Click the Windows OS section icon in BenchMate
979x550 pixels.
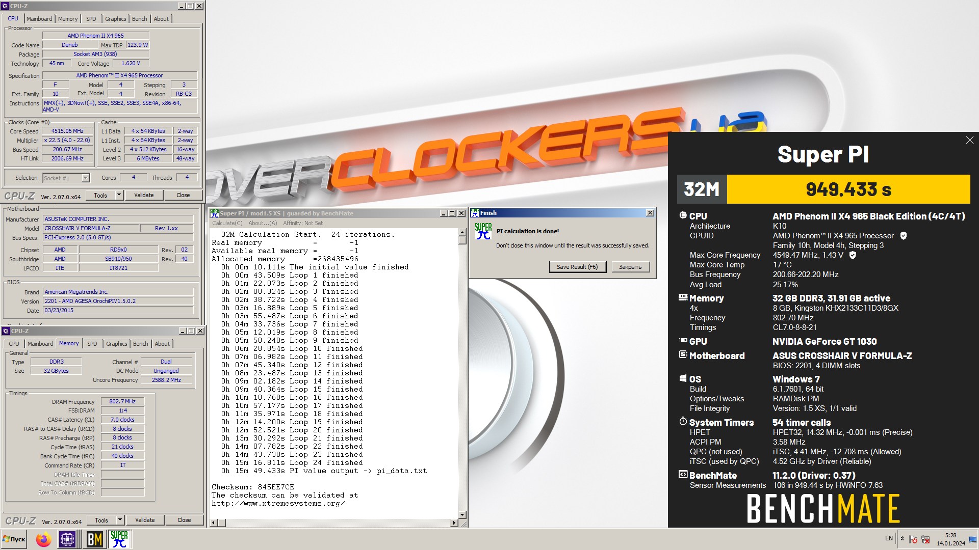pos(683,378)
